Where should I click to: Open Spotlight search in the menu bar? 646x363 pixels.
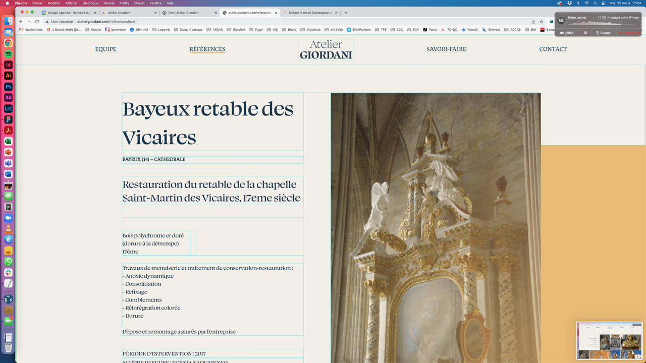[x=595, y=3]
